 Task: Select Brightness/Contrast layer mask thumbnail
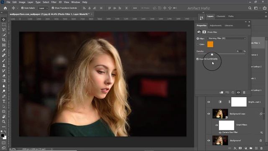pos(239,102)
